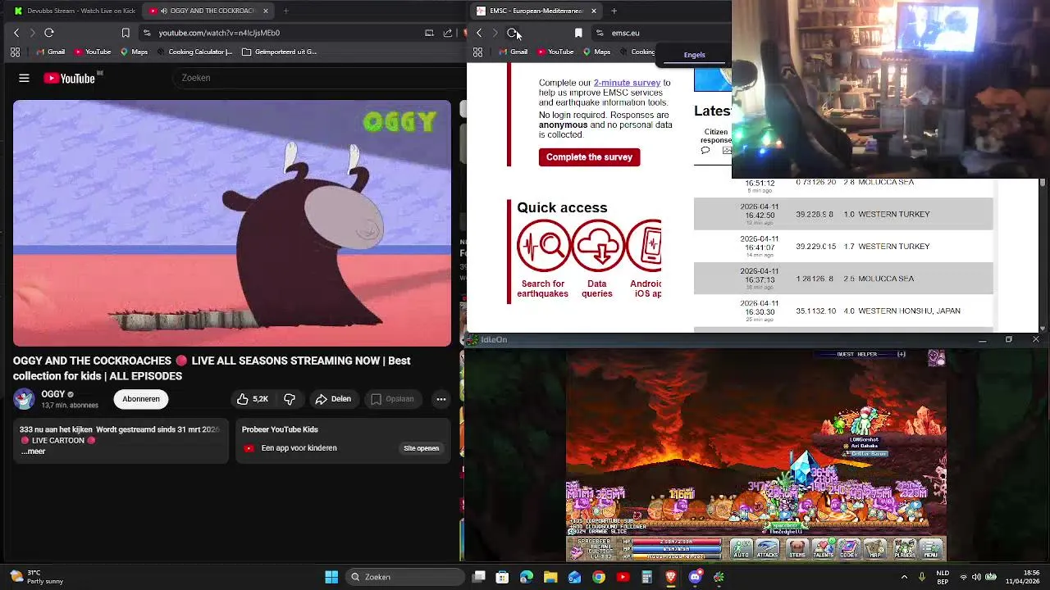Reload the EMSC page
Screen dimensions: 1050x590
click(x=512, y=33)
